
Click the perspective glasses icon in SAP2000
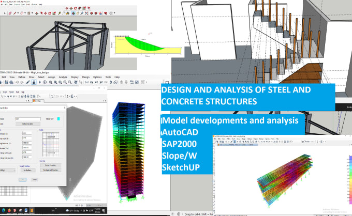[115, 82]
